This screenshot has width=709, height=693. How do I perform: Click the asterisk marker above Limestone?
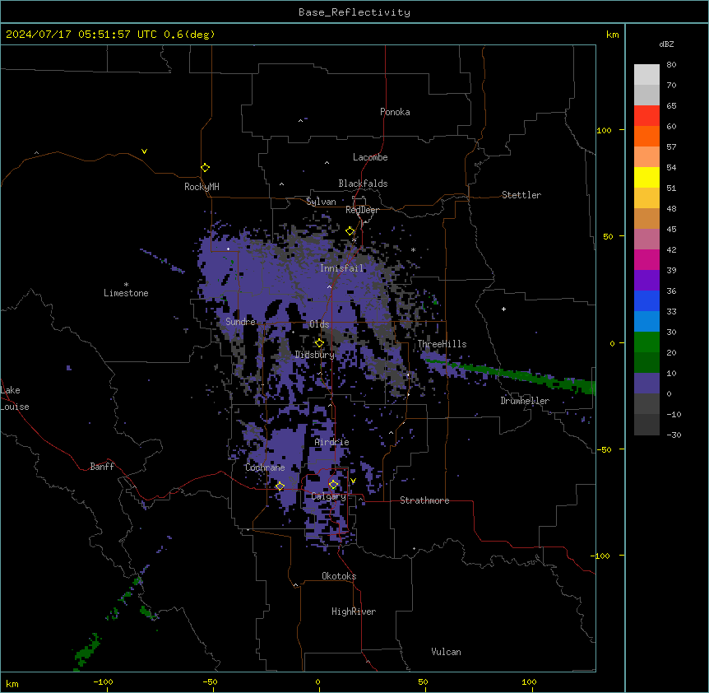point(126,285)
